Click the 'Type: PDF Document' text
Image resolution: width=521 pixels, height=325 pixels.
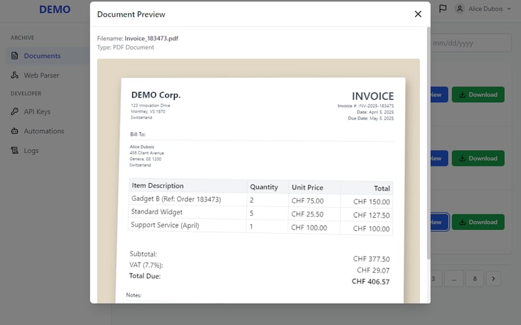click(126, 47)
